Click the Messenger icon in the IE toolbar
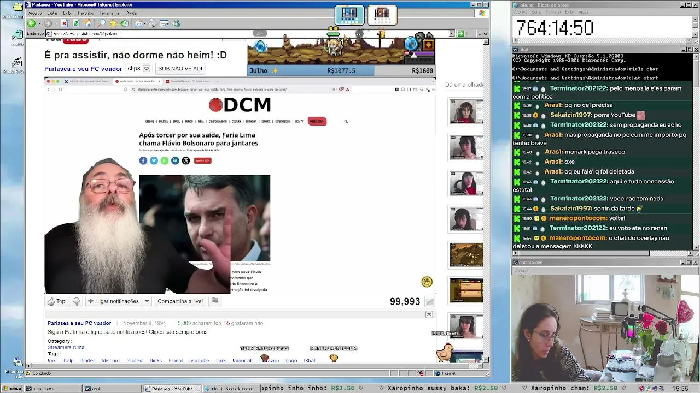Image resolution: width=700 pixels, height=393 pixels. [x=176, y=23]
